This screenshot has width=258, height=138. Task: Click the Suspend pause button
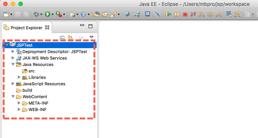coord(177,14)
